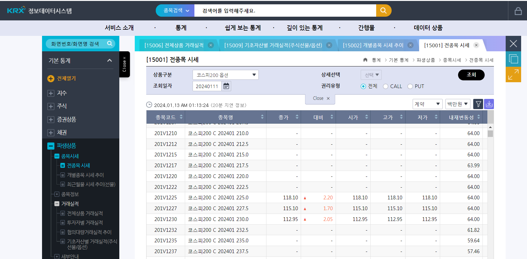Click the 201V1225 code cell
This screenshot has width=527, height=259.
pyautogui.click(x=166, y=198)
